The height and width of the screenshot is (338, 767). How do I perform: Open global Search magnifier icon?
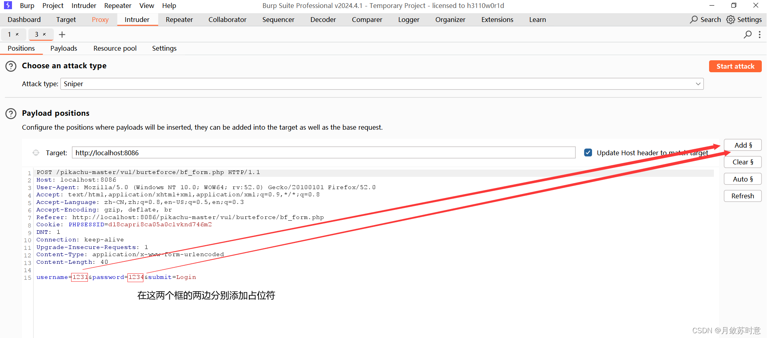694,20
